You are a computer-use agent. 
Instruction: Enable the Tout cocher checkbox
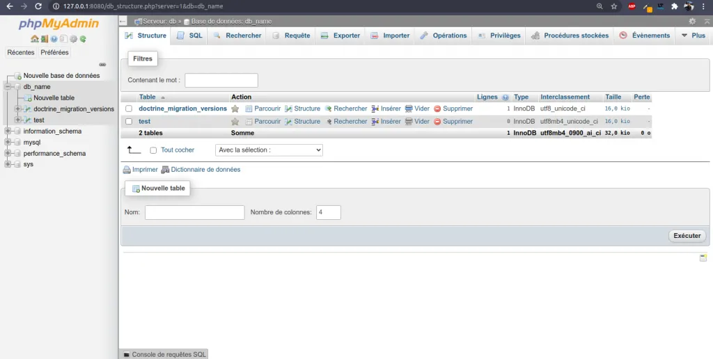point(153,150)
